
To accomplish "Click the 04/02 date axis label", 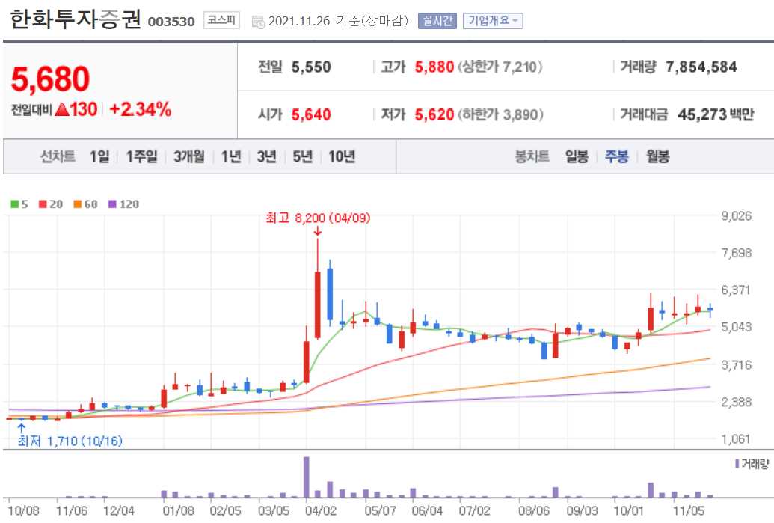I will 321,510.
